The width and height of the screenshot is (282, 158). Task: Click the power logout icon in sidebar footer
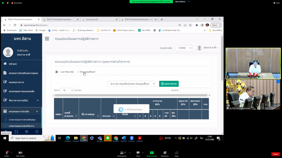(37, 131)
